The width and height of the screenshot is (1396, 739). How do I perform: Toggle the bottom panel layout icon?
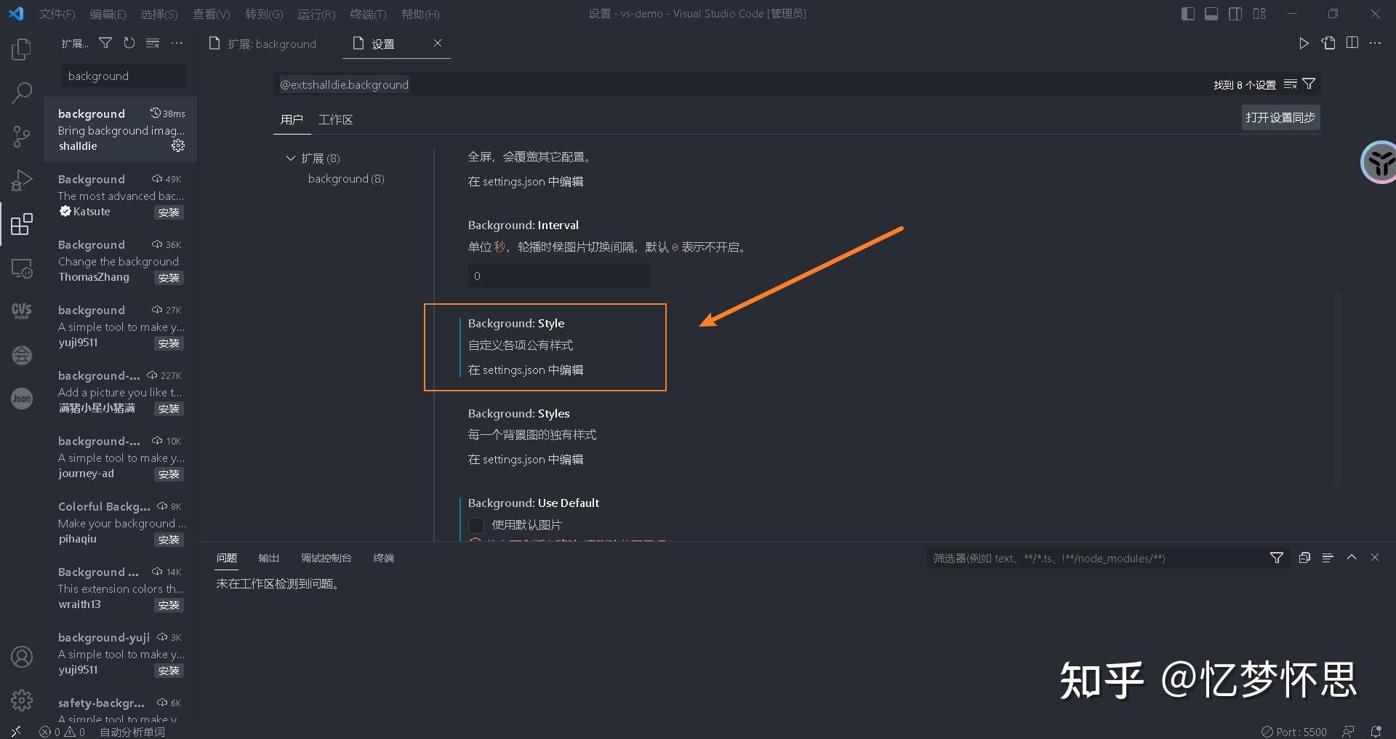(1211, 13)
